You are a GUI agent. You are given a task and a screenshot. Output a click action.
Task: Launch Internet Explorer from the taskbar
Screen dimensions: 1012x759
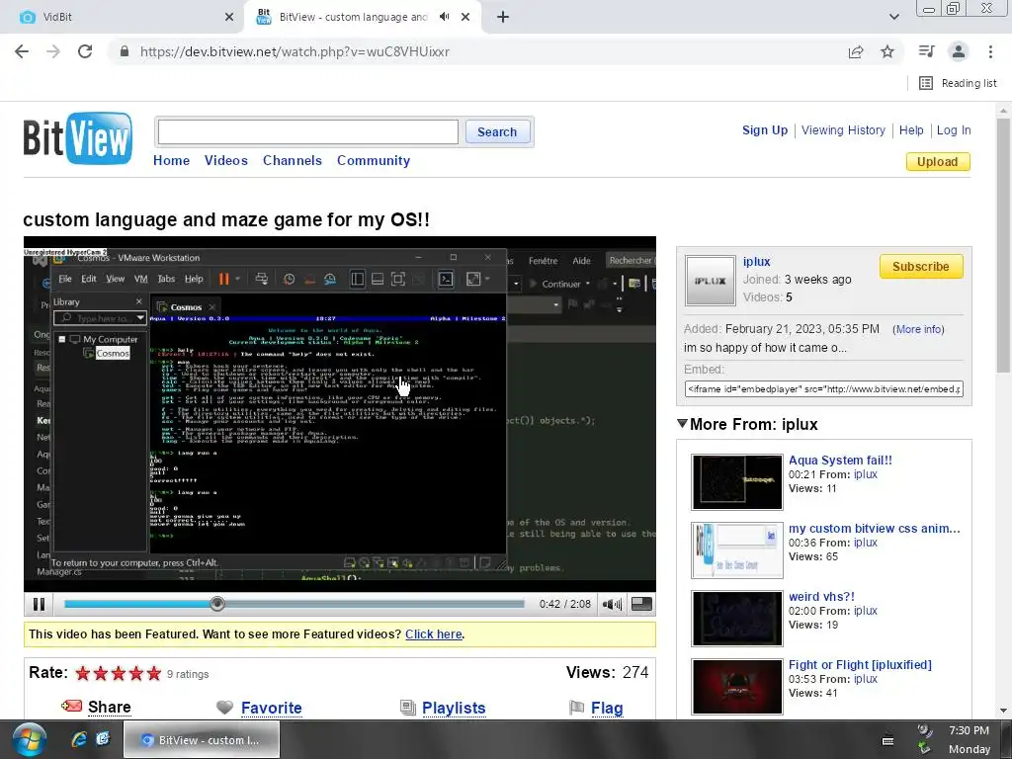(x=79, y=739)
